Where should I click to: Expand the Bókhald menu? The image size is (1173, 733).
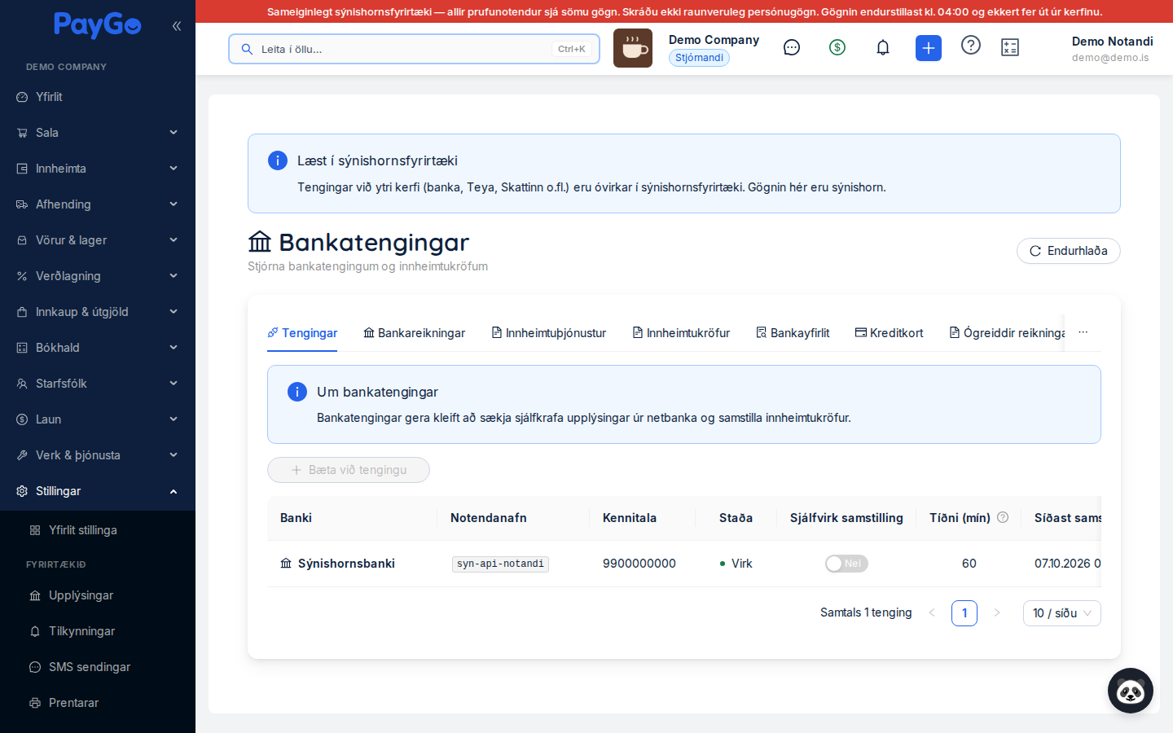coord(98,348)
